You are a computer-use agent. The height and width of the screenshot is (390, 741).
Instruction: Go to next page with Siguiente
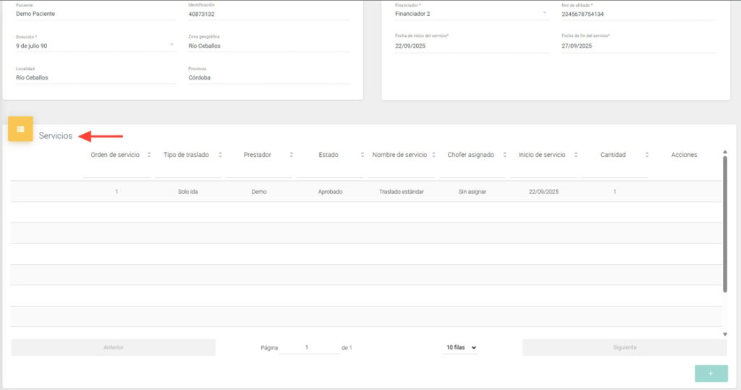click(624, 347)
